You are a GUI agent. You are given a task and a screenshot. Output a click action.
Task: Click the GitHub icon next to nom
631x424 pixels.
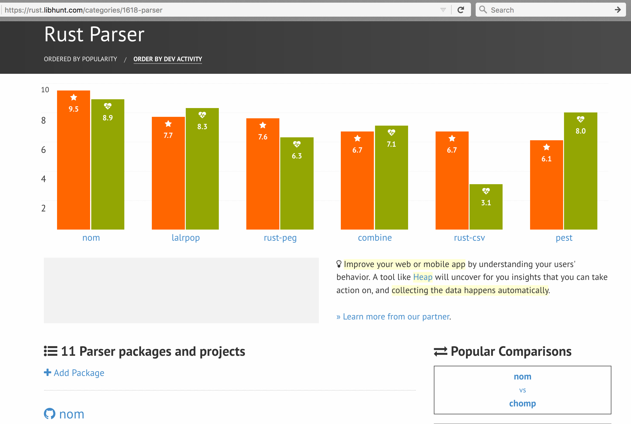50,414
